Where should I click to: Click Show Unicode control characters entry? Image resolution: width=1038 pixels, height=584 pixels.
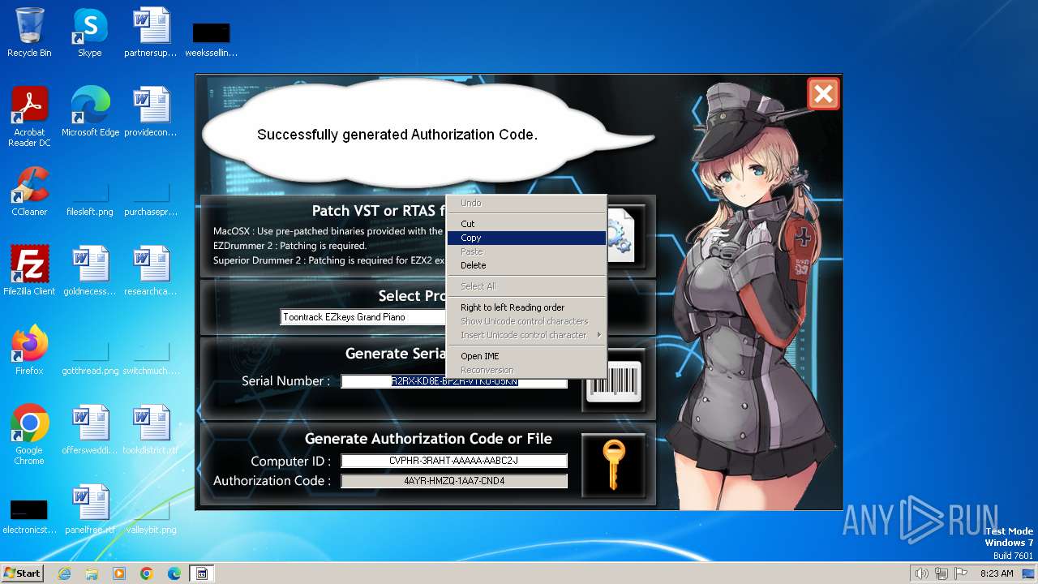(x=526, y=321)
